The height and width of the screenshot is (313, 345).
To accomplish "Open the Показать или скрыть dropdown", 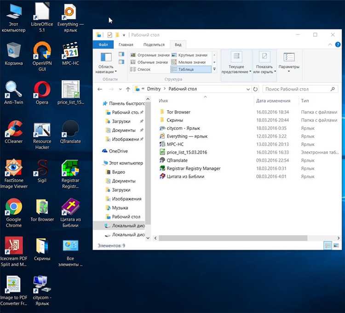I will click(264, 63).
